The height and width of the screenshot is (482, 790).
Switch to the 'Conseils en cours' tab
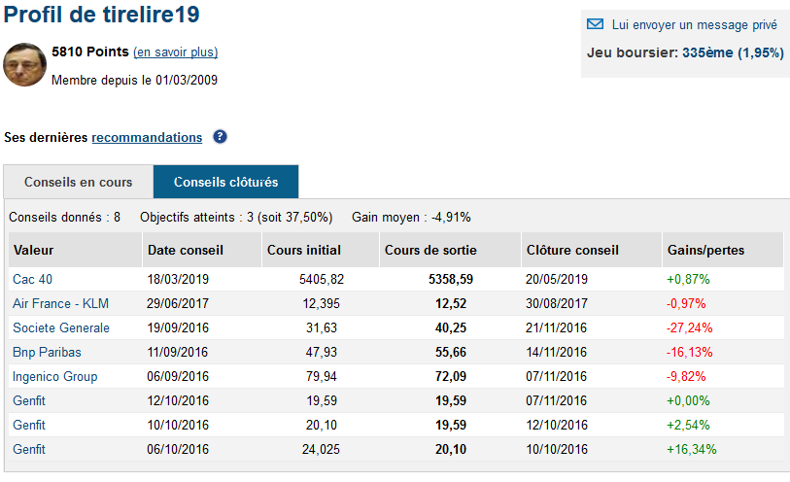pyautogui.click(x=78, y=182)
